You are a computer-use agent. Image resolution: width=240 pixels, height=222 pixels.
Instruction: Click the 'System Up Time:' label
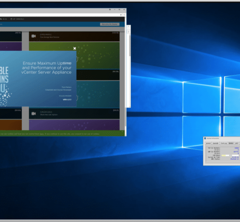[x=214, y=157]
